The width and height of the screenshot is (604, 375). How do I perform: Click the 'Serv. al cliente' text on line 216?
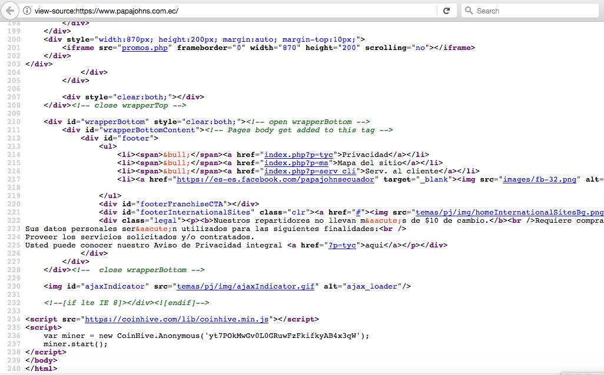tap(401, 171)
